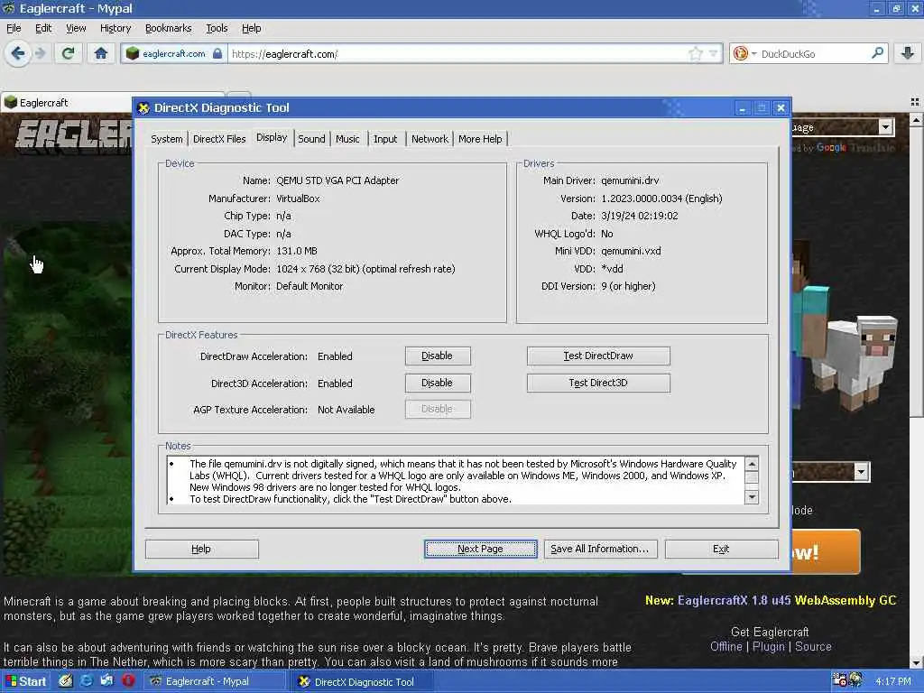Viewport: 924px width, 693px height.
Task: Click the Test DirectDraw button
Action: coord(598,356)
